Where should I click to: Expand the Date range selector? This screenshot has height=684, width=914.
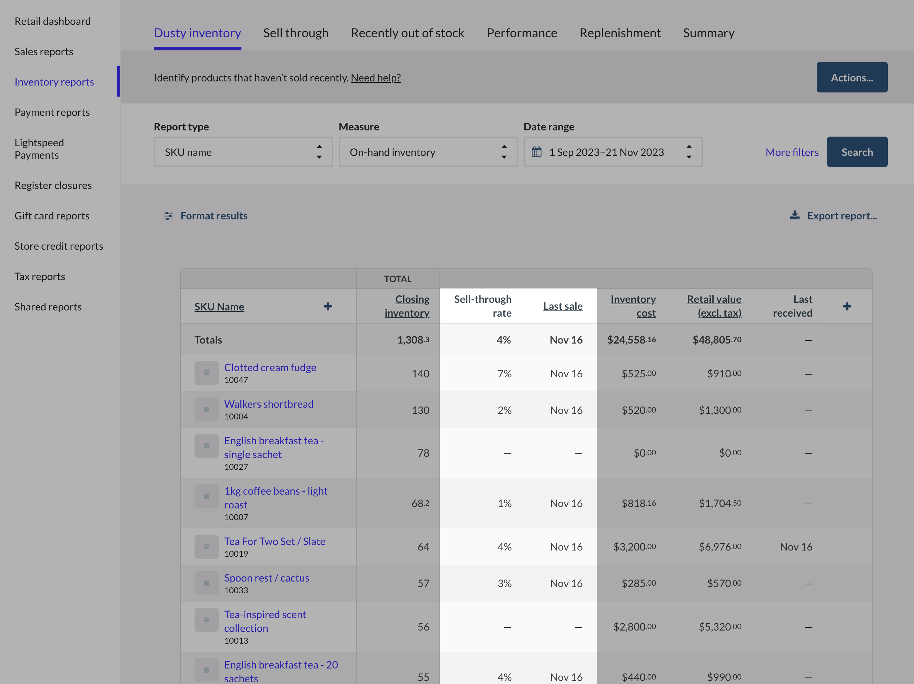613,152
